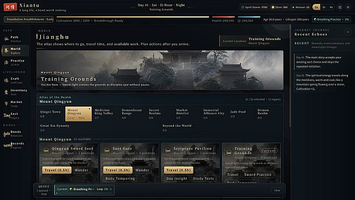Select the Demonbeast Range region tab
Screen dimensions: 355x200
pos(133,114)
